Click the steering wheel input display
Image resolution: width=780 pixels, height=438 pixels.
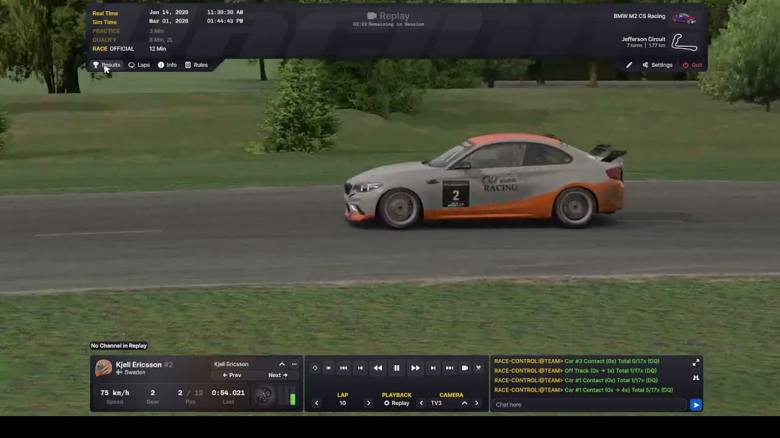tap(264, 395)
